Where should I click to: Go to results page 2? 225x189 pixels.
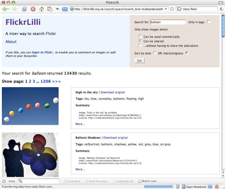(x=30, y=82)
